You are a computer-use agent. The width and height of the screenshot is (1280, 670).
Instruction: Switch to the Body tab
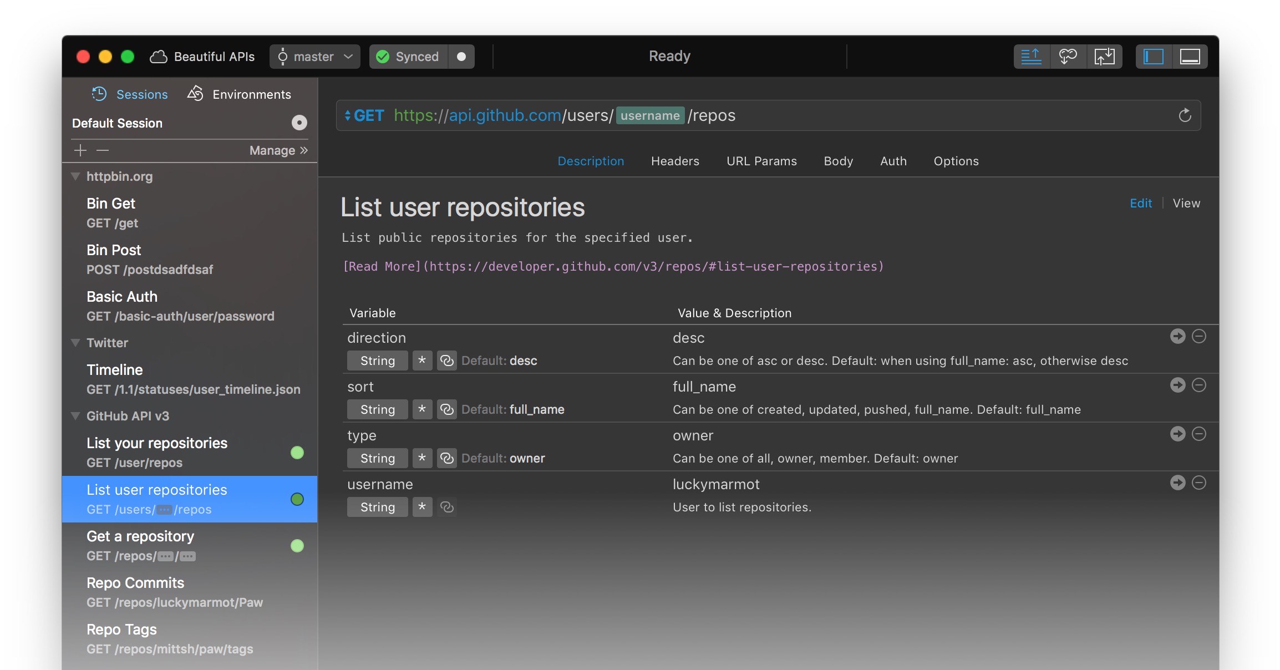pos(838,161)
